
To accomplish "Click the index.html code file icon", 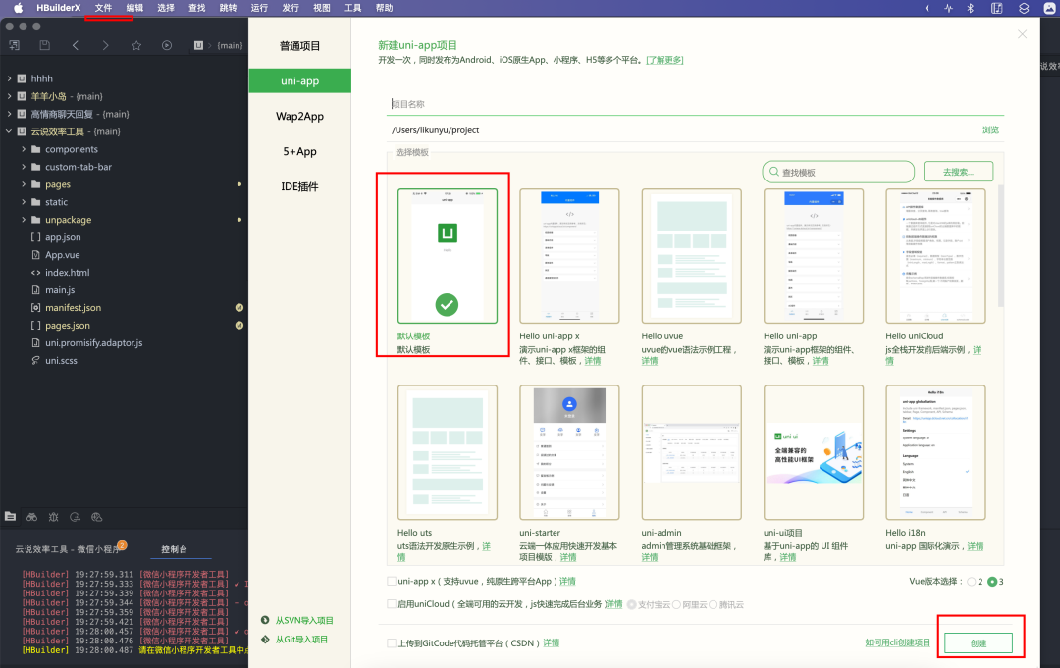I will 36,272.
